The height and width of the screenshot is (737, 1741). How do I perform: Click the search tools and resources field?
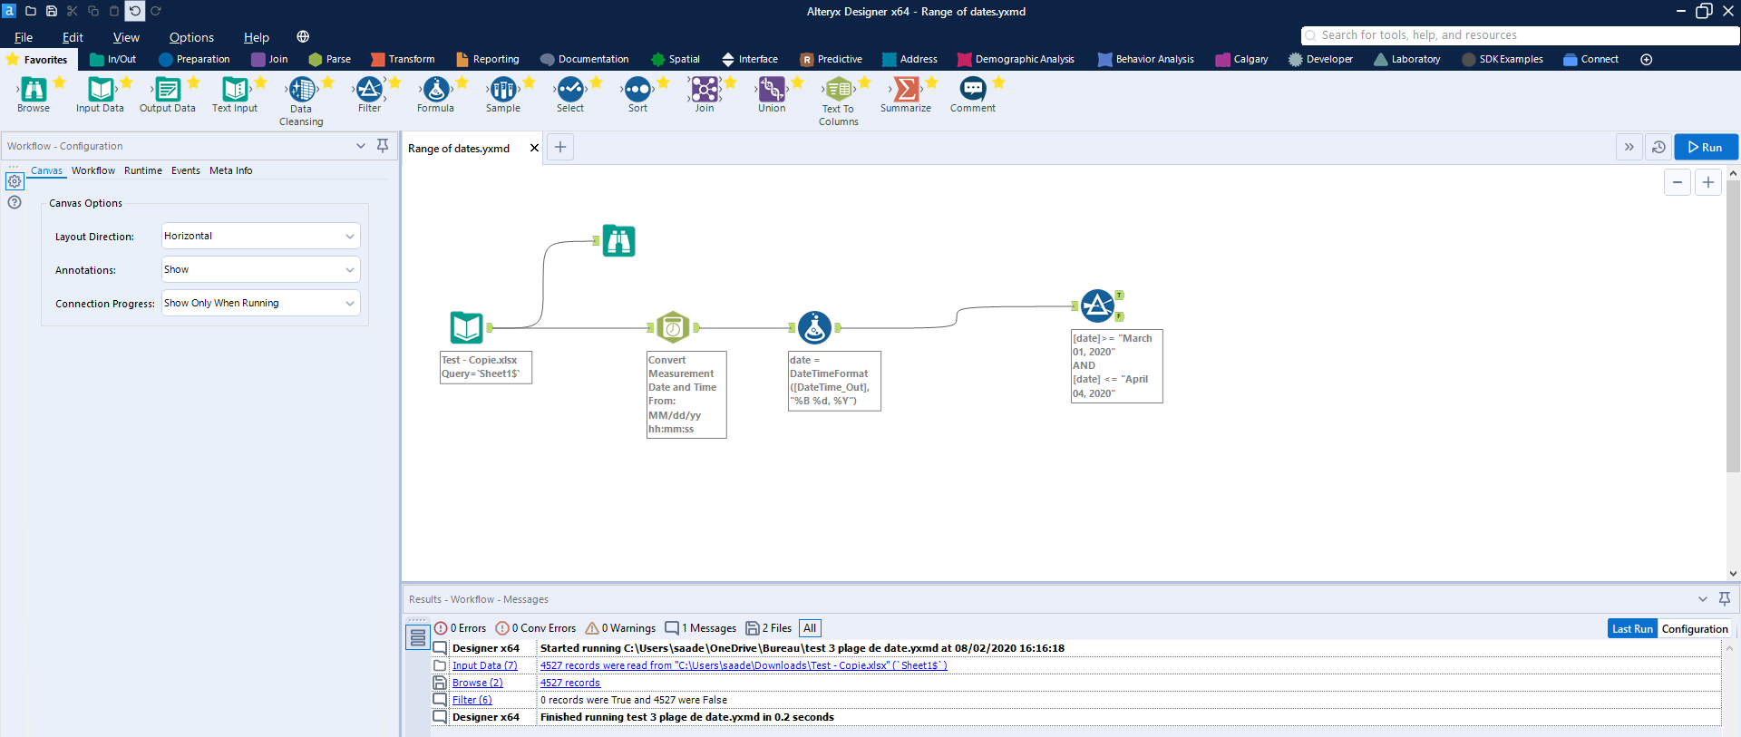point(1519,35)
